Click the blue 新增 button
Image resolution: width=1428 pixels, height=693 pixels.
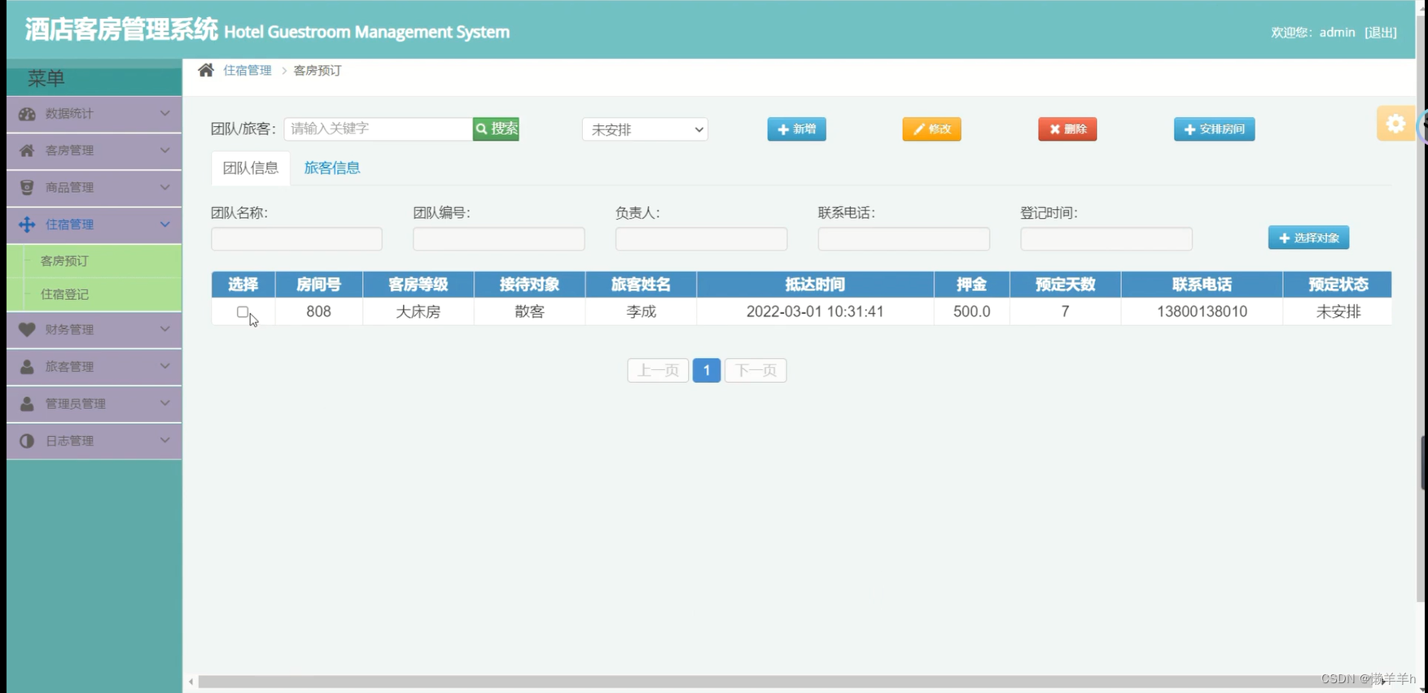[796, 129]
